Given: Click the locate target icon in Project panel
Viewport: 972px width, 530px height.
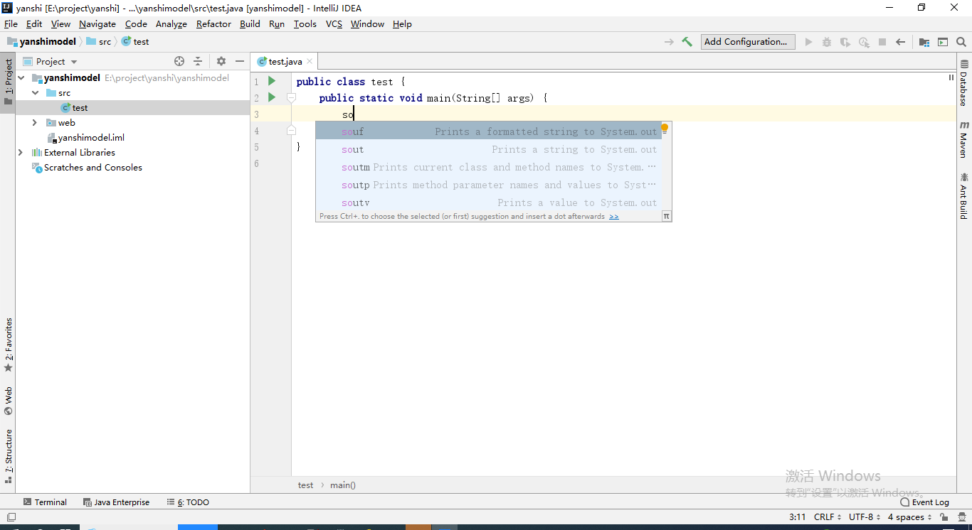Looking at the screenshot, I should point(179,62).
